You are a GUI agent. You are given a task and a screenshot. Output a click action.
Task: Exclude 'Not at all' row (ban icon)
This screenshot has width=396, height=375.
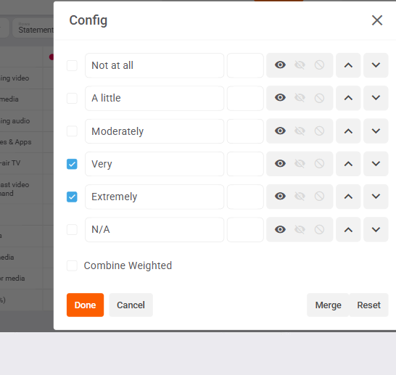tap(319, 65)
